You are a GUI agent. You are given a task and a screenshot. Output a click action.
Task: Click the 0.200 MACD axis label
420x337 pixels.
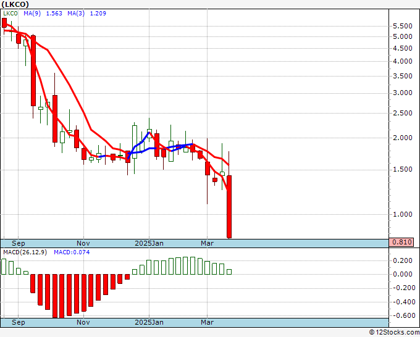402,260
